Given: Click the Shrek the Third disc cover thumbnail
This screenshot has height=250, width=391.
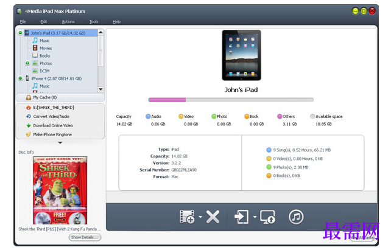Looking at the screenshot, I should point(60,190).
